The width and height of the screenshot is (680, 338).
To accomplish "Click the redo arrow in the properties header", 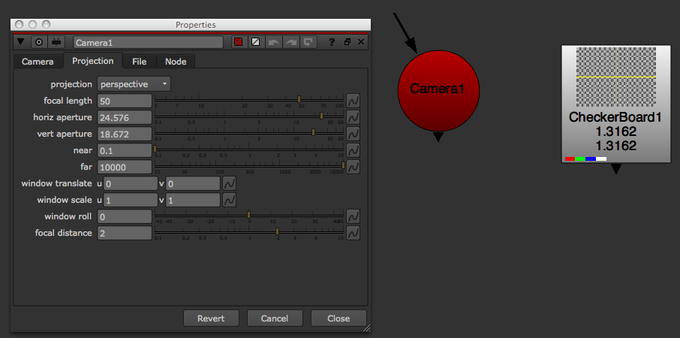I will coord(291,42).
